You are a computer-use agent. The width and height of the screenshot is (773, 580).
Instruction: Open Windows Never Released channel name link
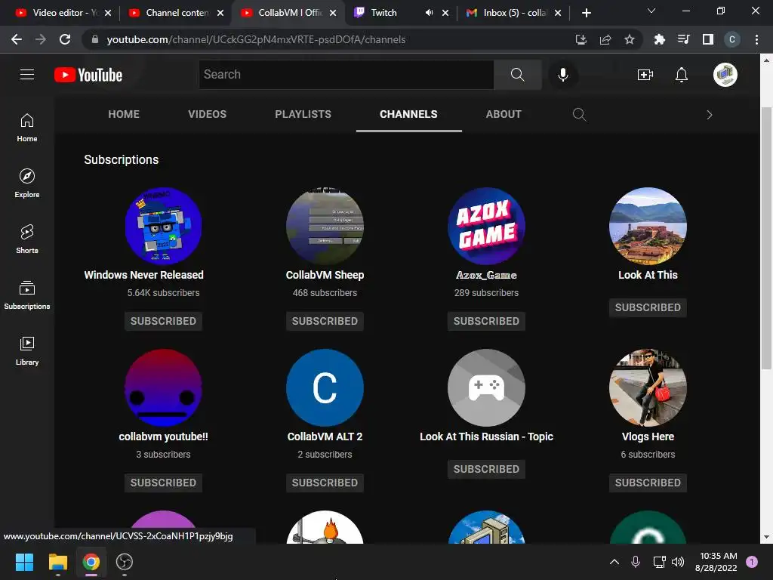tap(143, 275)
